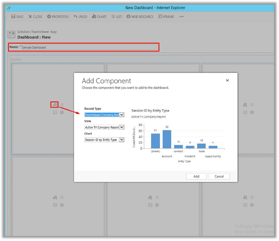This screenshot has height=241, width=279.
Task: Click the Add button in dialog
Action: (x=196, y=176)
